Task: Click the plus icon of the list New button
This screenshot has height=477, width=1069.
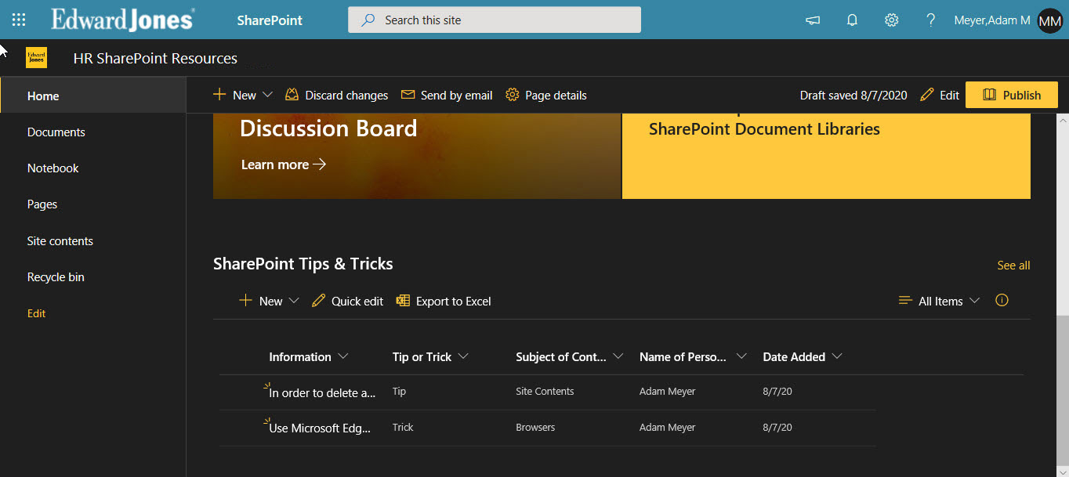Action: (x=245, y=301)
